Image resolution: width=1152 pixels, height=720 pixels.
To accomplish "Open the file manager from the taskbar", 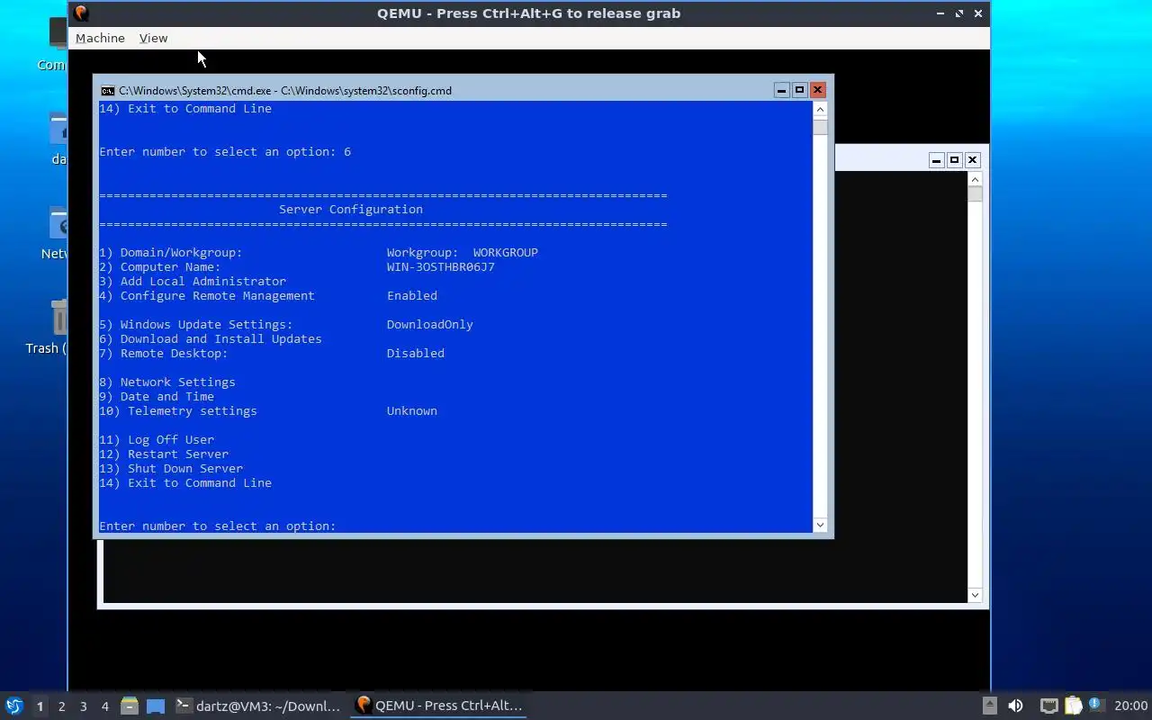I will pyautogui.click(x=130, y=706).
